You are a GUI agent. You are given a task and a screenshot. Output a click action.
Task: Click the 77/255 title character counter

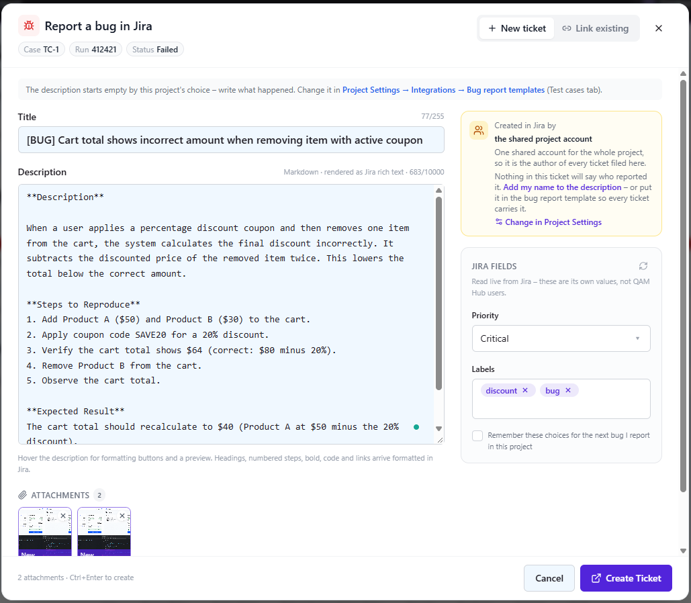point(432,116)
